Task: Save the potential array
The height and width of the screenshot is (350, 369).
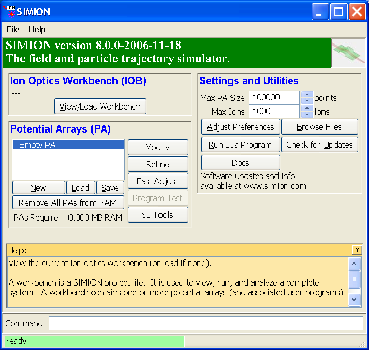Action: (110, 188)
